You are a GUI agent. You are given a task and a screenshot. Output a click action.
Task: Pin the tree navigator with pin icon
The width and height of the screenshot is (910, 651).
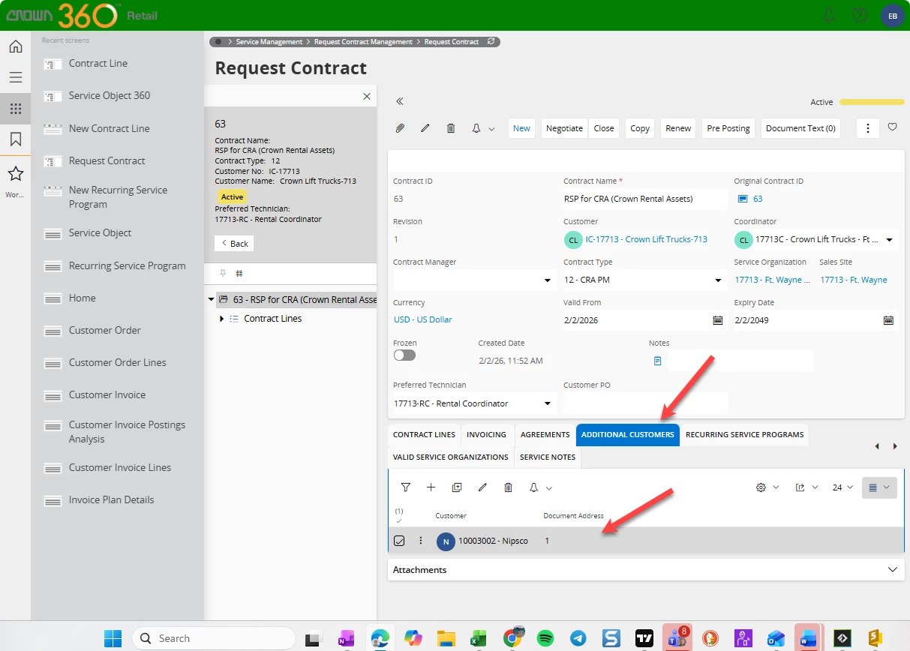[223, 274]
